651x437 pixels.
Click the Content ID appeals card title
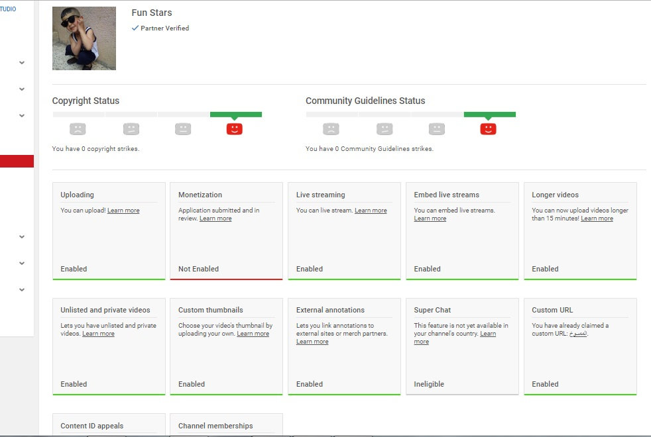pos(91,426)
